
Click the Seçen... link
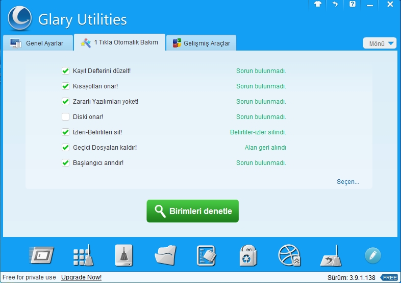(348, 182)
